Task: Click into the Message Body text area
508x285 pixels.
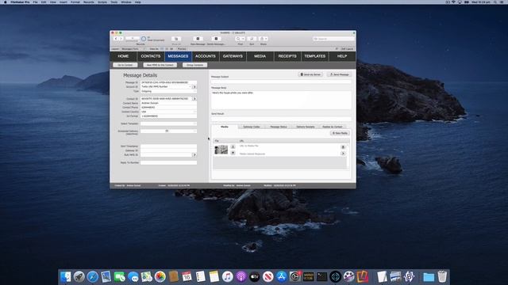Action: pyautogui.click(x=281, y=101)
